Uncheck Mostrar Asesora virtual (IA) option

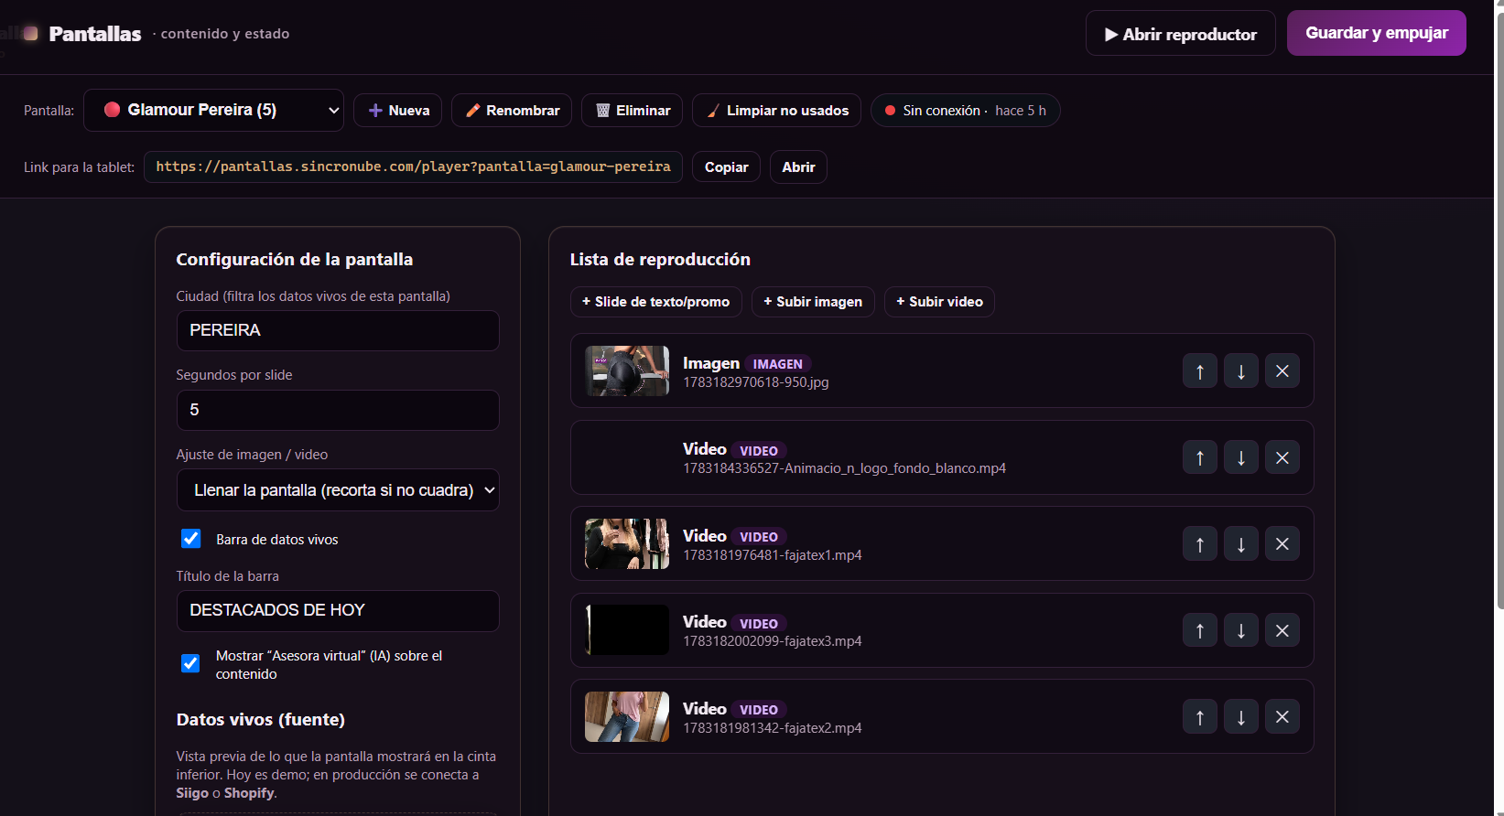(x=190, y=663)
